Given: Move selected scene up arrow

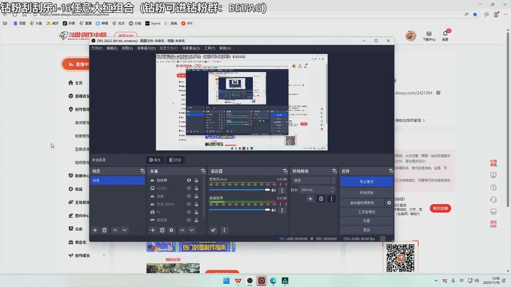Looking at the screenshot, I should point(115,230).
